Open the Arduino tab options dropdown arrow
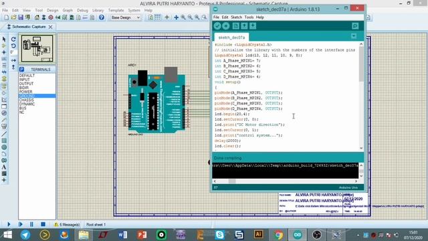The height and width of the screenshot is (241, 428). tap(354, 36)
